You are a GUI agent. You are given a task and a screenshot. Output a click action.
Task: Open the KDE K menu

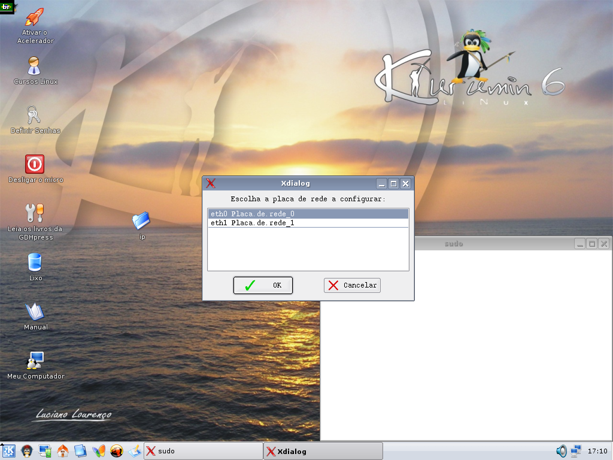click(x=9, y=451)
